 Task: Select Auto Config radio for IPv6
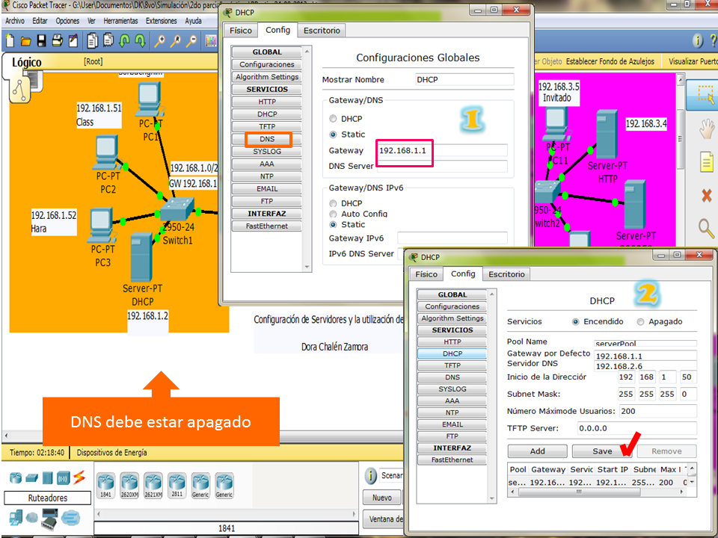coord(333,214)
